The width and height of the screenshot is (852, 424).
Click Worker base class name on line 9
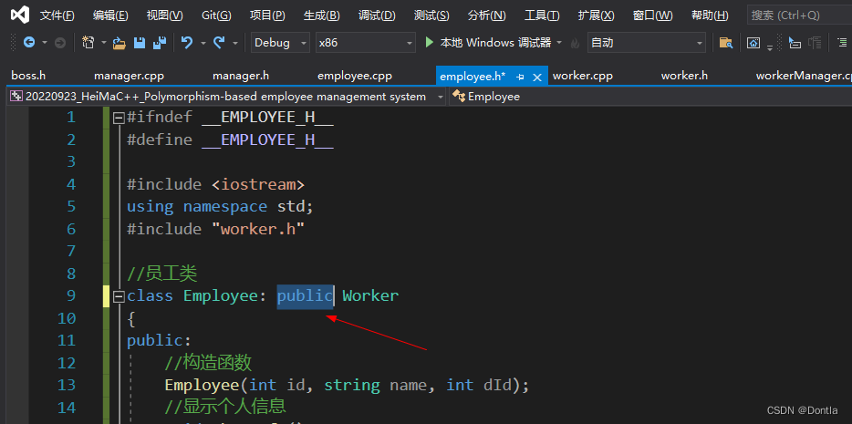370,295
